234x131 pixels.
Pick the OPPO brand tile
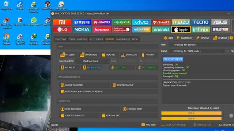click(121, 22)
